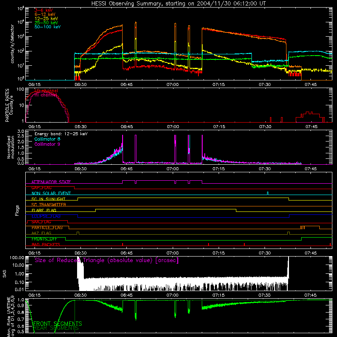Click the BAD_PACKETS marker near 07:23
The height and width of the screenshot is (337, 337).
244,244
